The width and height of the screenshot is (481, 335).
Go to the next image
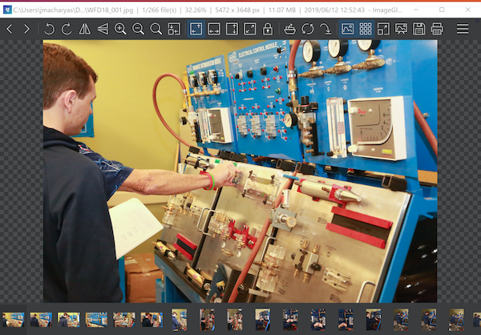tap(26, 29)
